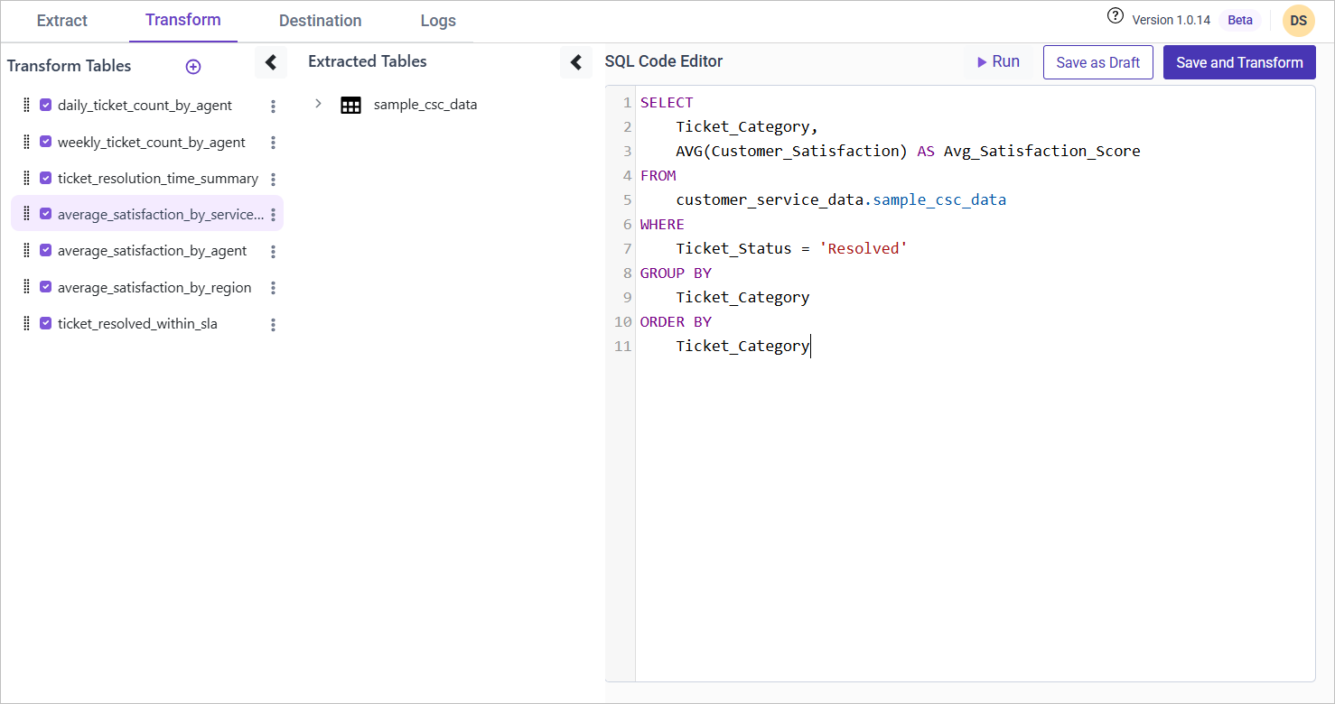Toggle checkbox for average_satisfaction_by_agent

coord(46,251)
